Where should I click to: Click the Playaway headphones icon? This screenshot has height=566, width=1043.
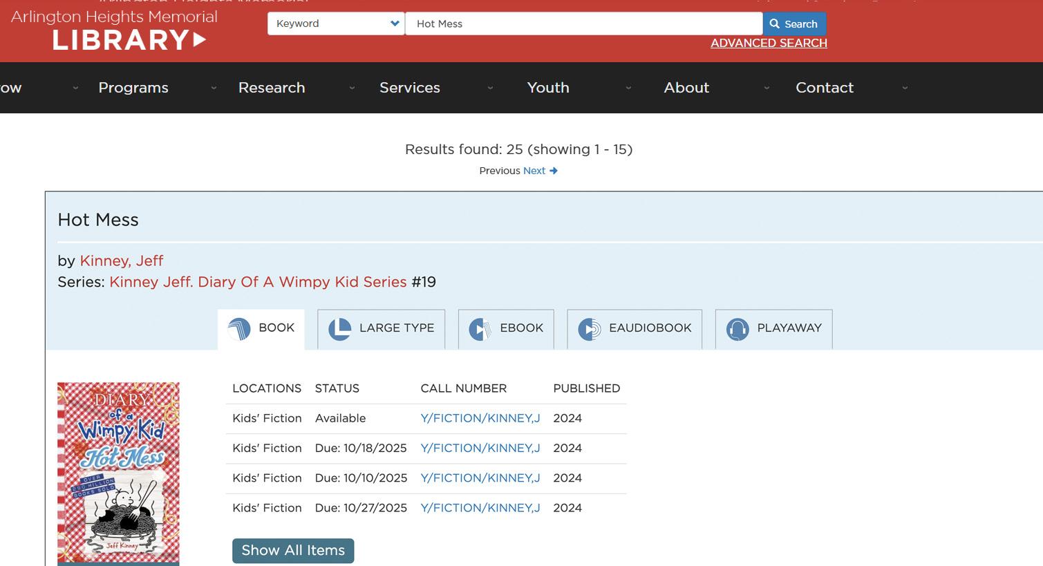pos(737,329)
